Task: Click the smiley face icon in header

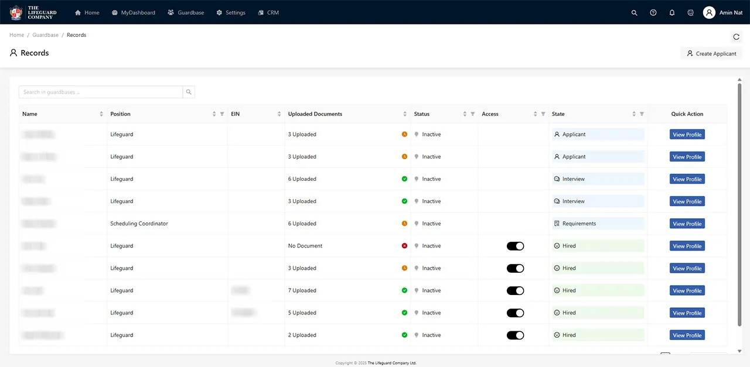Action: coord(691,12)
